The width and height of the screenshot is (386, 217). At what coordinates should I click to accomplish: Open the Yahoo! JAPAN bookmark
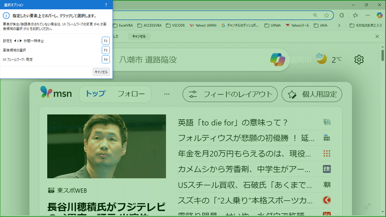tap(203, 25)
